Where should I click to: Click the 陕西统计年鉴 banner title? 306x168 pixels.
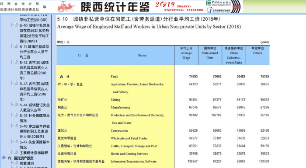(x=115, y=7)
